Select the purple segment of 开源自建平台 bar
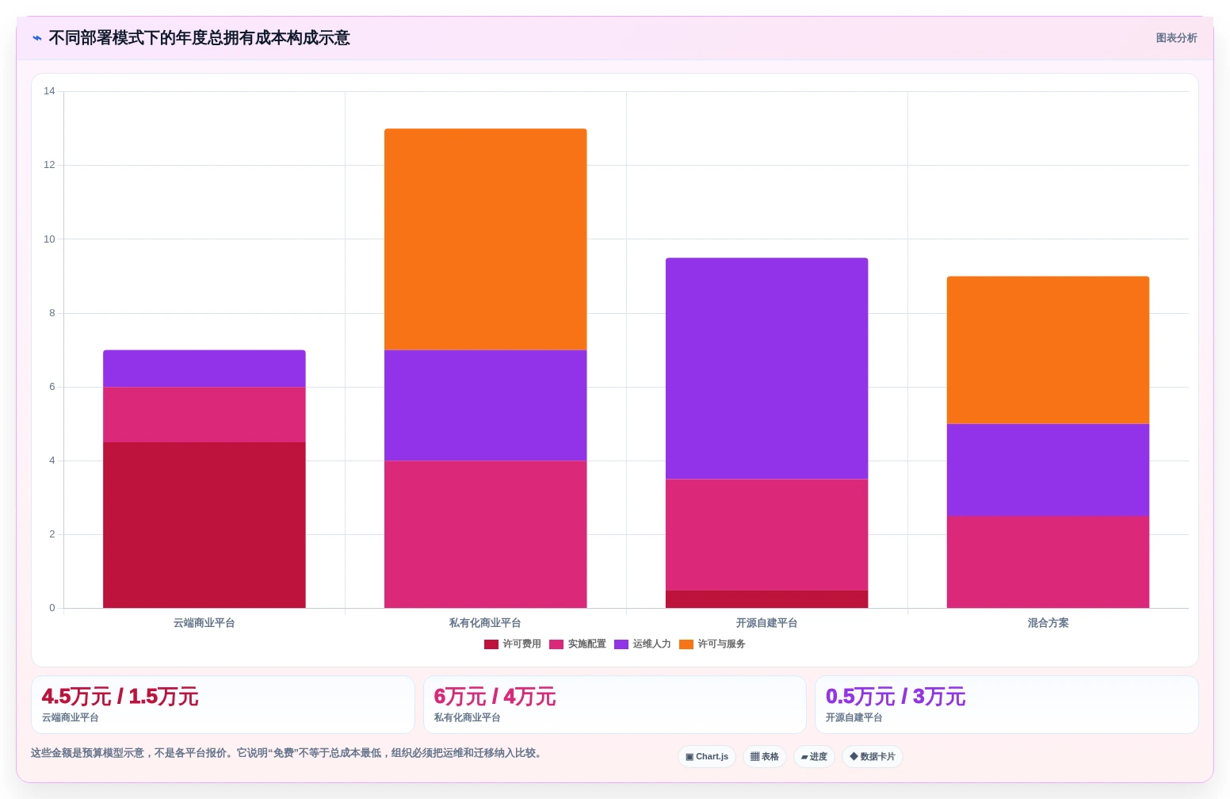Screen dimensions: 1230x799 click(767, 369)
